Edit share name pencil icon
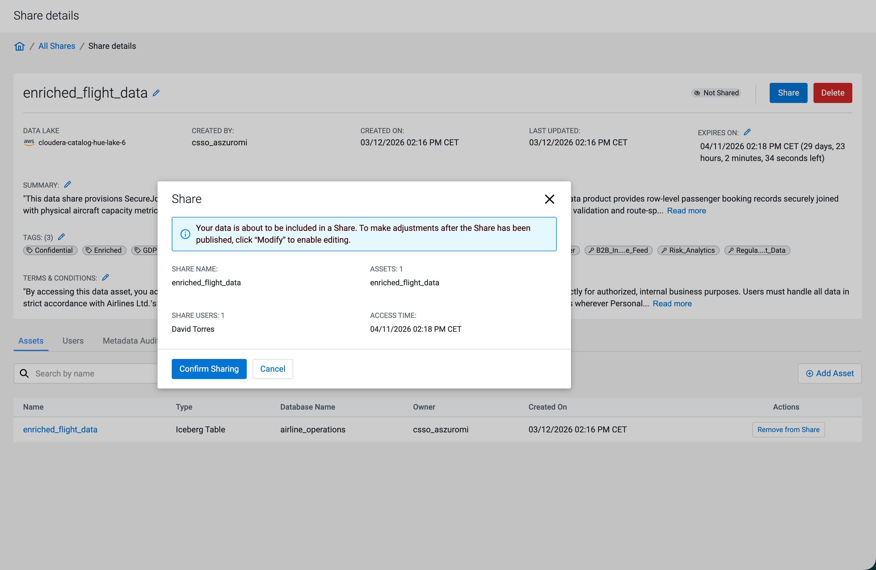 click(x=156, y=93)
